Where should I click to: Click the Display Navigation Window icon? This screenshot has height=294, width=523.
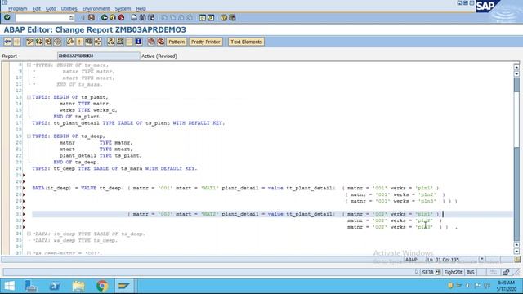(x=120, y=42)
